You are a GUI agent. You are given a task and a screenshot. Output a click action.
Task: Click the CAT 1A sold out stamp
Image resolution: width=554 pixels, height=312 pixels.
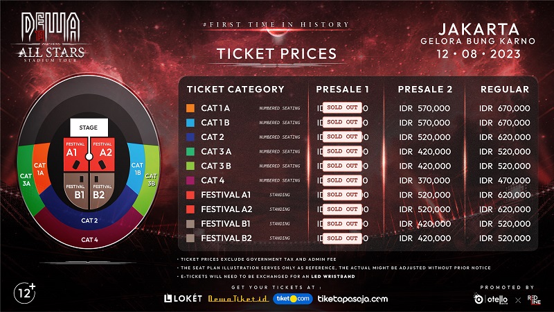point(342,107)
